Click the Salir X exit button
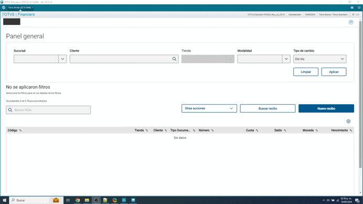Image resolution: width=363 pixels, height=204 pixels. 356,15
